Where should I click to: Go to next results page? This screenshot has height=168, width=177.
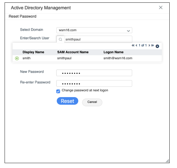pos(149,45)
